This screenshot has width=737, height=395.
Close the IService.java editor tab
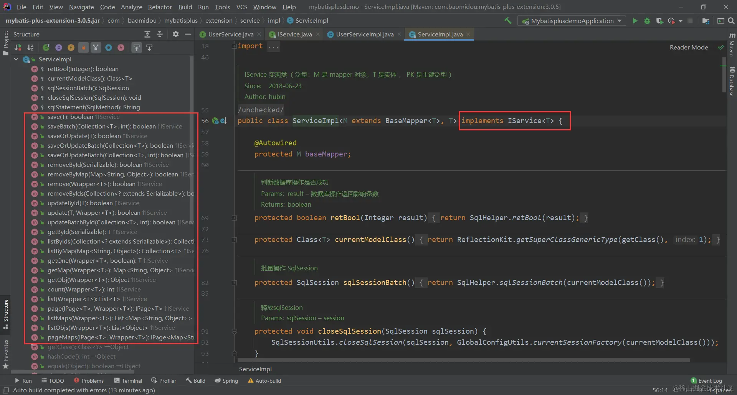tap(318, 34)
